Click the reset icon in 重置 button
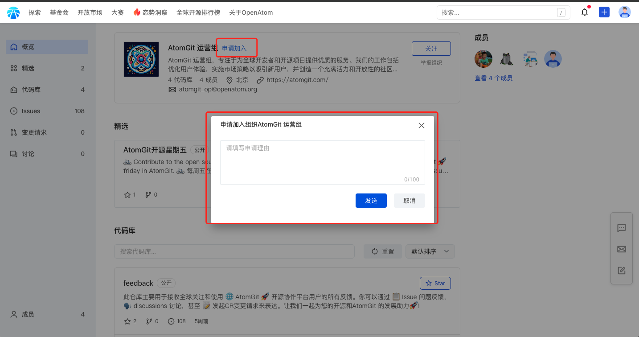The image size is (639, 337). point(375,251)
